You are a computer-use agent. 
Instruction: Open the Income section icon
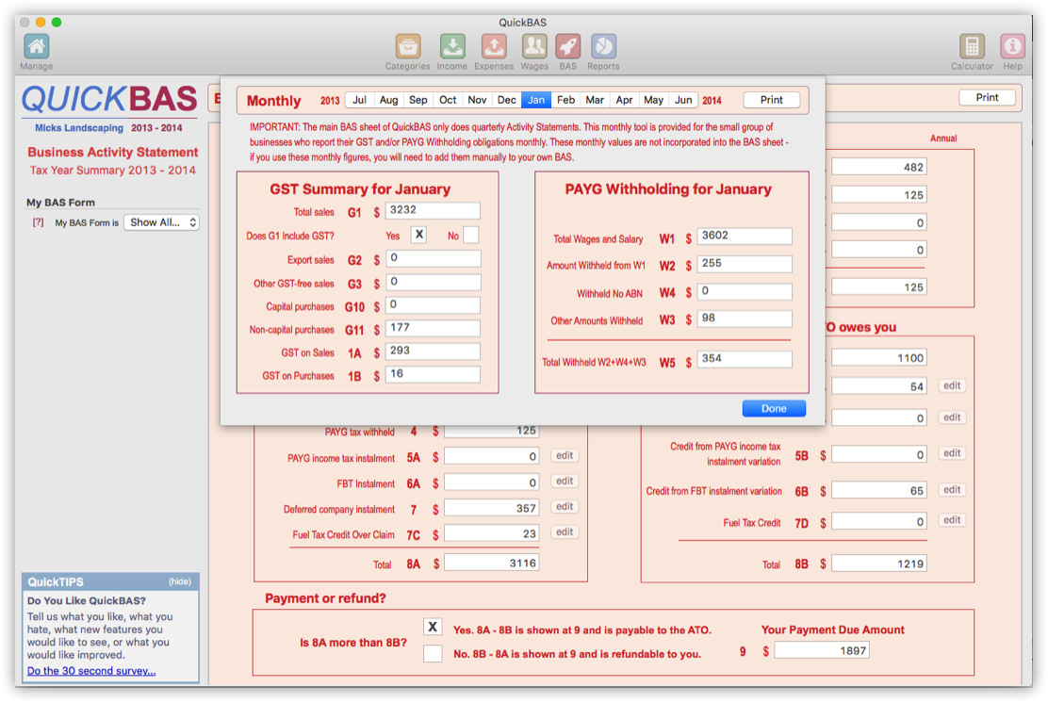click(x=451, y=46)
